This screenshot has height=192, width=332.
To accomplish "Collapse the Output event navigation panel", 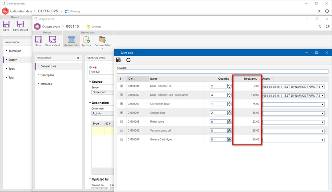I will pos(78,58).
